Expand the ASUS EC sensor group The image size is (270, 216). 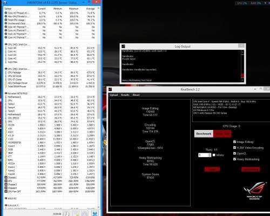[6, 199]
